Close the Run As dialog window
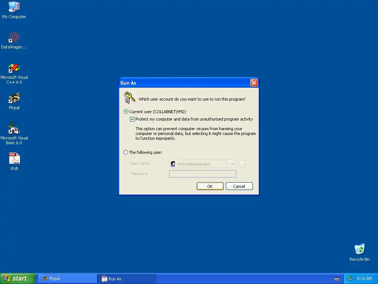The width and height of the screenshot is (378, 284). (254, 83)
